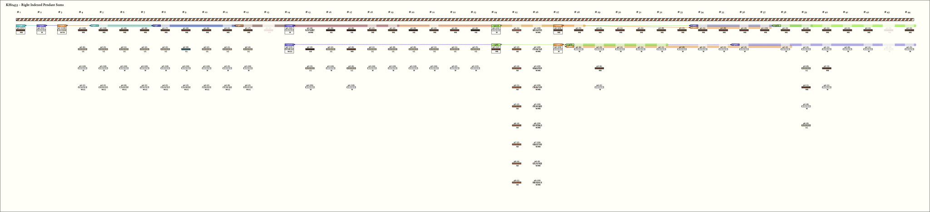The image size is (930, 212).
Task: Select the cluster #44 header label
Action: [908, 12]
